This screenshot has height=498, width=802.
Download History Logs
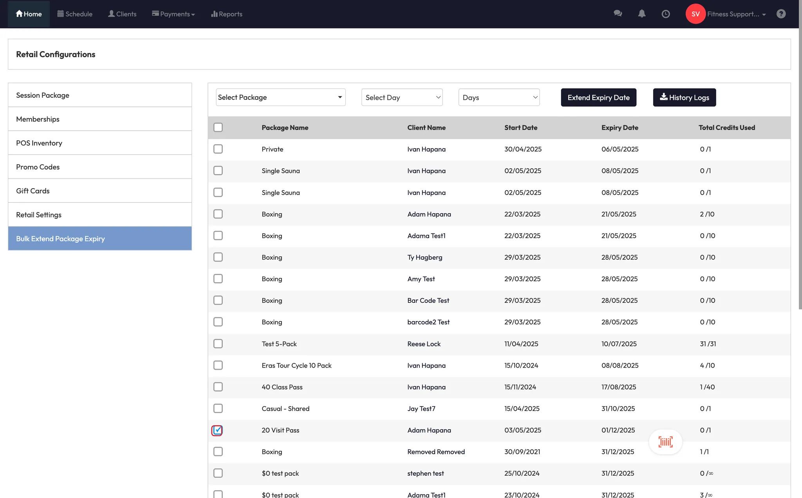(684, 97)
